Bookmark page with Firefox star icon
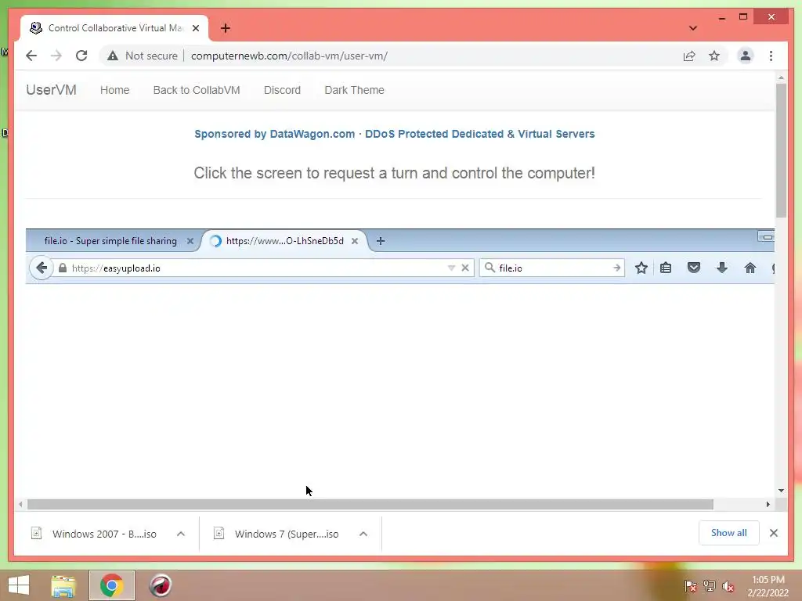 pos(641,268)
